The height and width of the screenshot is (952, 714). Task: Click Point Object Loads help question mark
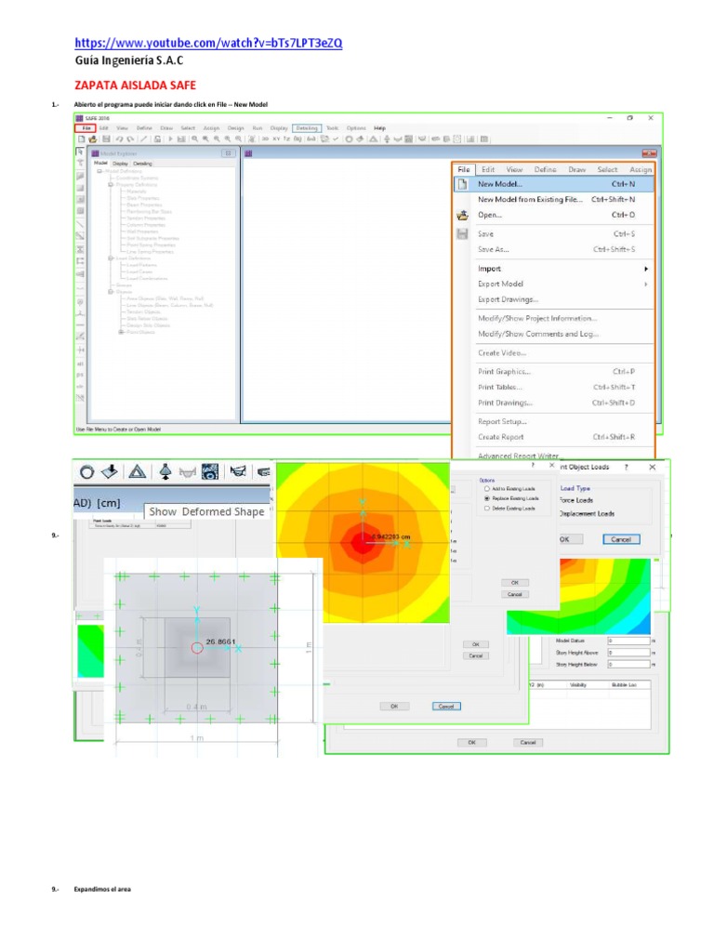pyautogui.click(x=626, y=467)
